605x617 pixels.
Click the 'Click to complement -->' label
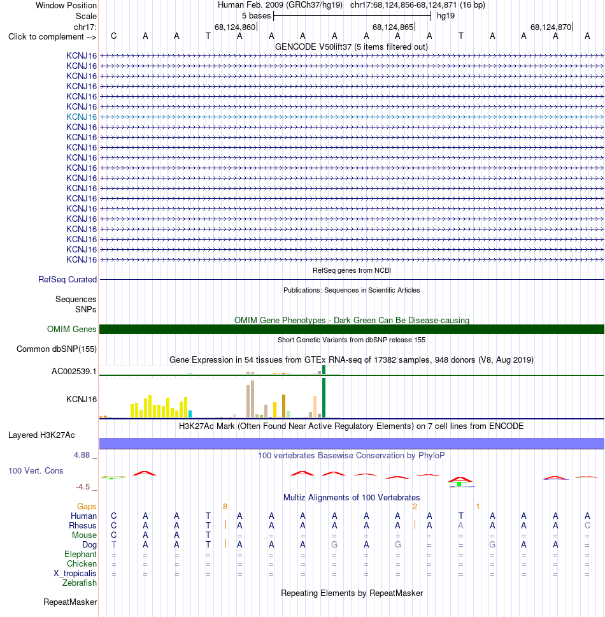(52, 36)
